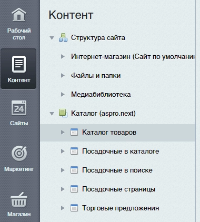The image size is (200, 222).
Task: Expand the Файлы и папки node
Action: [x=63, y=75]
